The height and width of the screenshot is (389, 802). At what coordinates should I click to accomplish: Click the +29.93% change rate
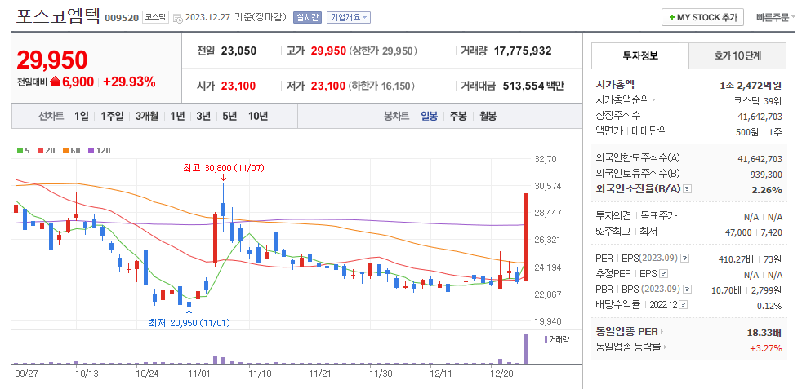click(x=129, y=82)
